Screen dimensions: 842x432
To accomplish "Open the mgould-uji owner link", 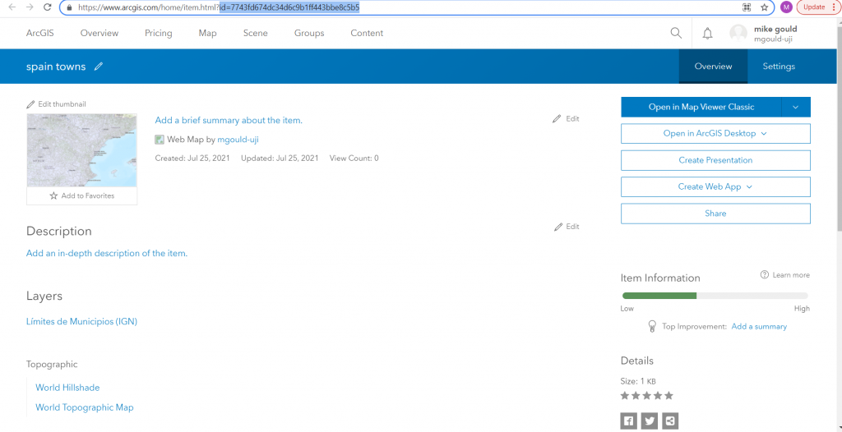I will (x=238, y=140).
